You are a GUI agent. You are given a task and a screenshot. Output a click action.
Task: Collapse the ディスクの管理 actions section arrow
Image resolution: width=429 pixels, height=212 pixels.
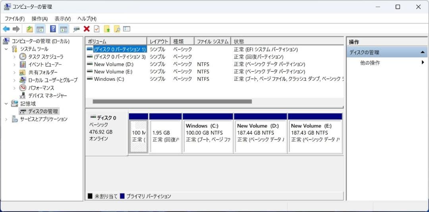pyautogui.click(x=422, y=52)
